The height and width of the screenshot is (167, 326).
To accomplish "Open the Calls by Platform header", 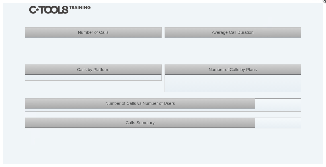I will [x=93, y=70].
